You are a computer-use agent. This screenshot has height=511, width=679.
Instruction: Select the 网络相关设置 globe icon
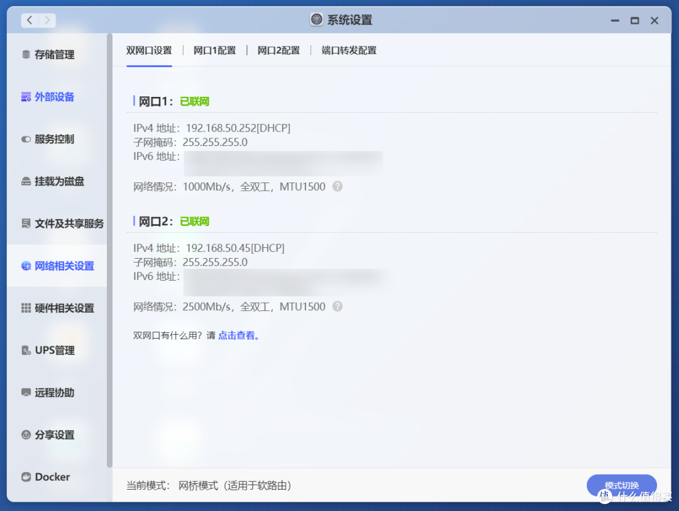(26, 266)
